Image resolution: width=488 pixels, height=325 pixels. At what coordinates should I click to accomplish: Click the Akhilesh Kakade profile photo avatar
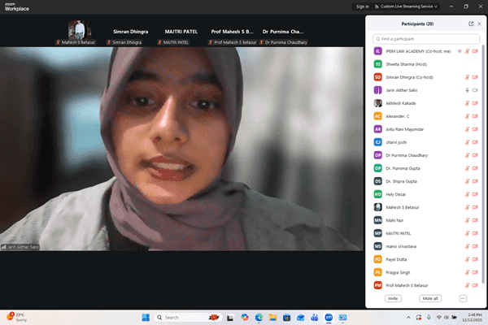click(x=378, y=103)
